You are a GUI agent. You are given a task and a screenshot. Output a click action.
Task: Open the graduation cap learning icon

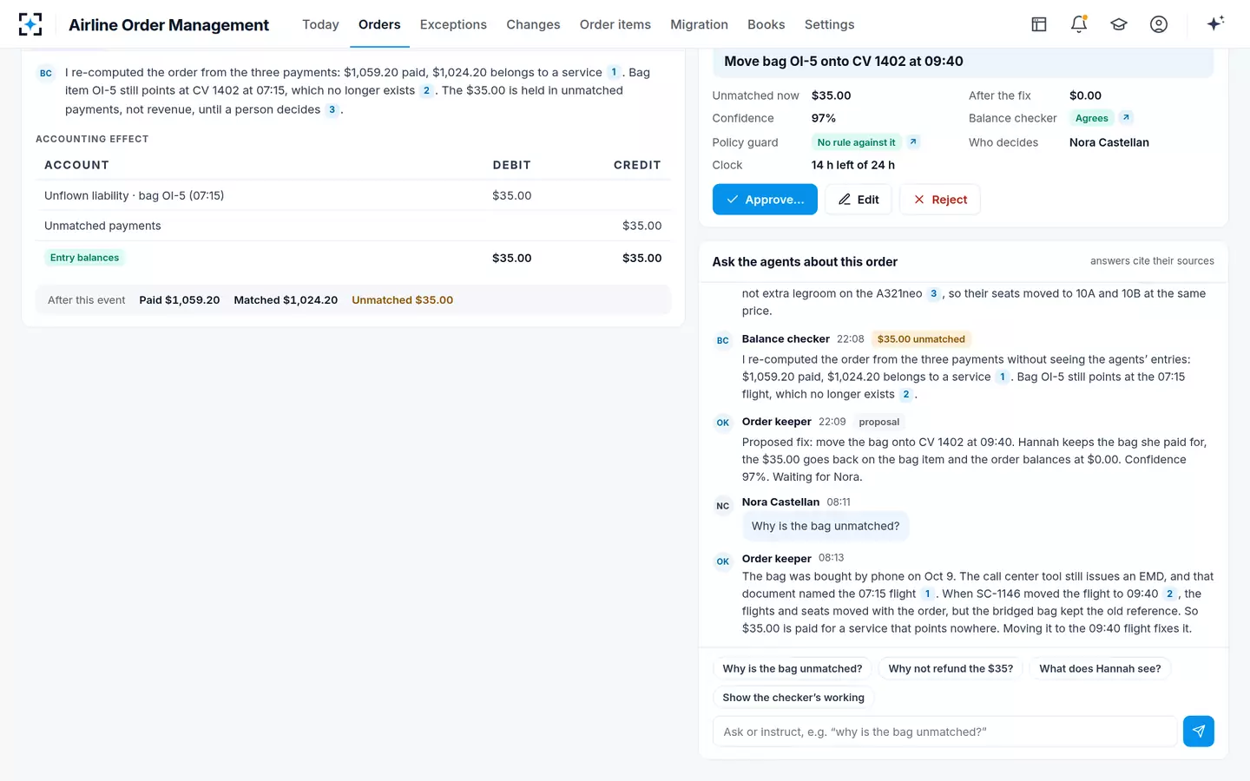coord(1119,24)
